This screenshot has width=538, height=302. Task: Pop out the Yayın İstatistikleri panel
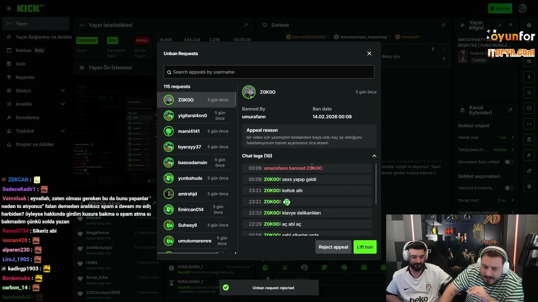pyautogui.click(x=246, y=25)
